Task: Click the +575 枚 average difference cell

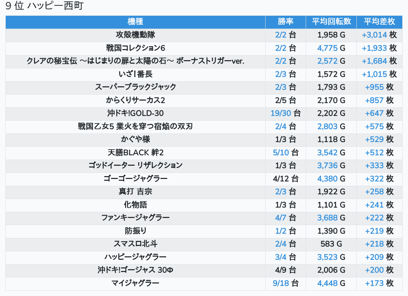Action: tap(379, 126)
